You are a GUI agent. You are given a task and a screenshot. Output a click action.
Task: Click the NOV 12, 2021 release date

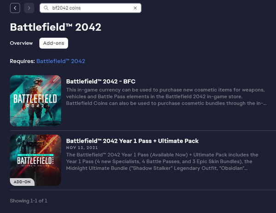pyautogui.click(x=82, y=148)
